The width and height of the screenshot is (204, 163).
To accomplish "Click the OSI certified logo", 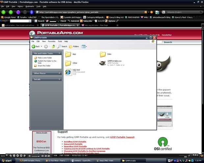I will click(163, 144).
